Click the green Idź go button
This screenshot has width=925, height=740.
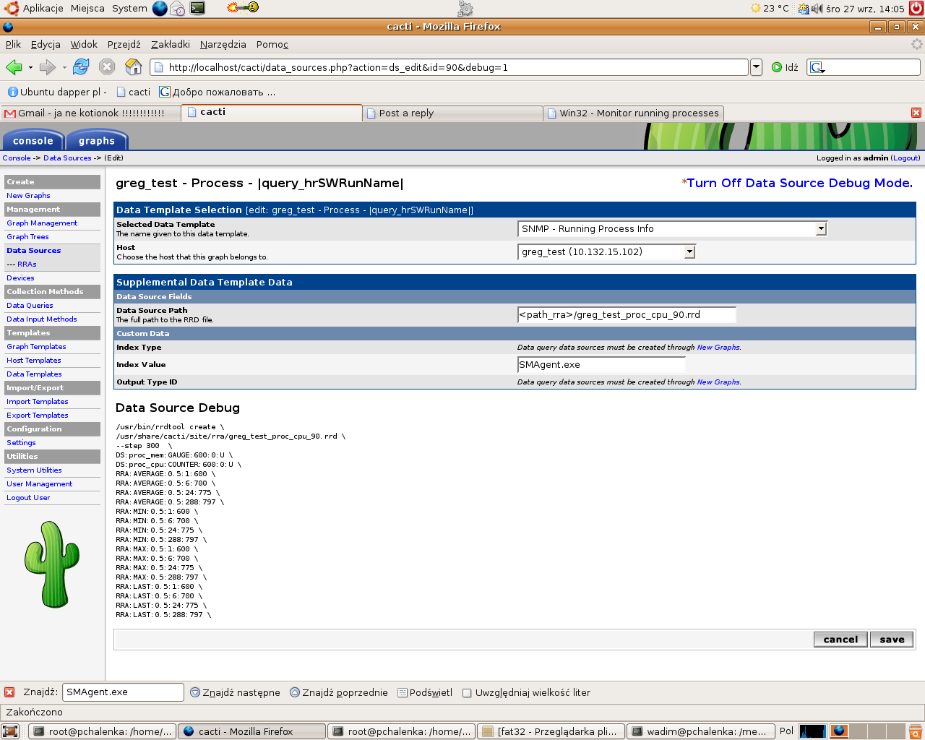point(785,67)
